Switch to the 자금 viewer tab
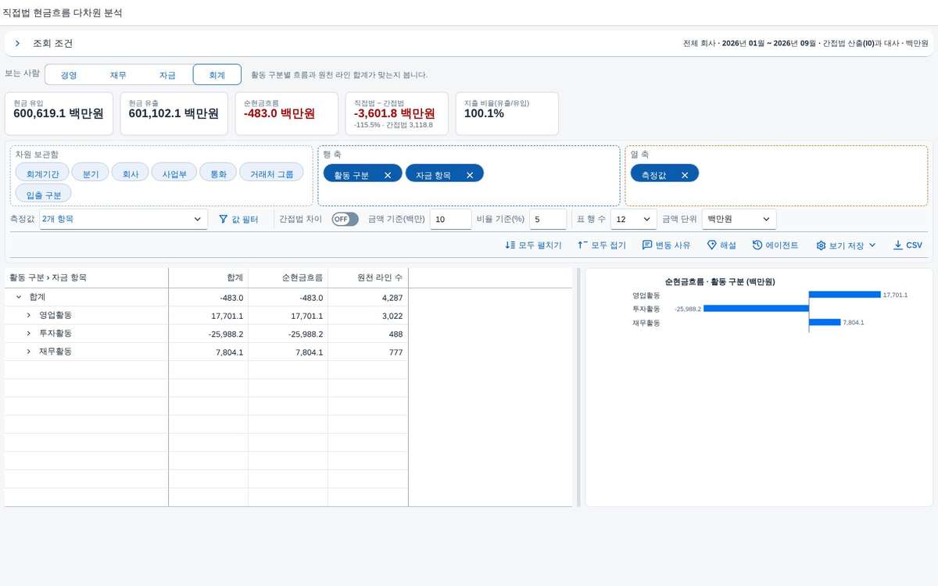This screenshot has width=938, height=586. pos(167,75)
